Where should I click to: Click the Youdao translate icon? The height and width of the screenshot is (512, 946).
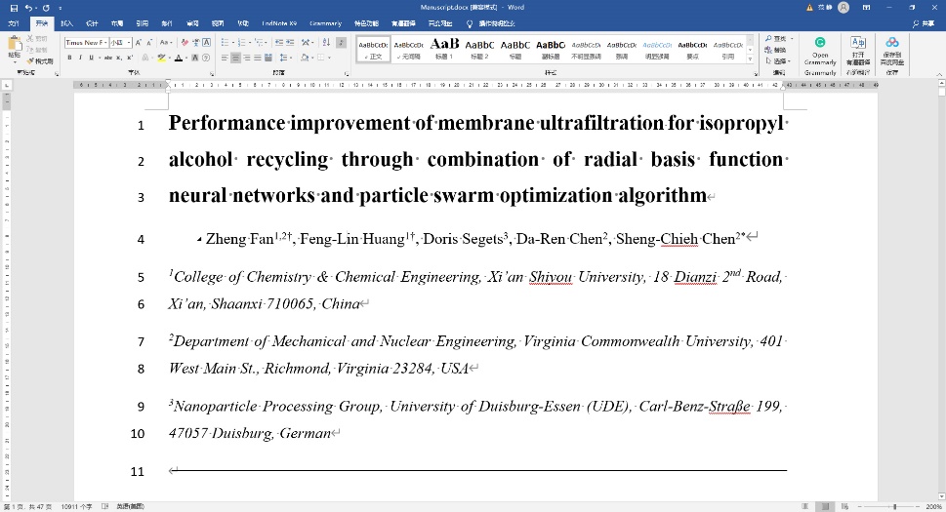tap(857, 48)
